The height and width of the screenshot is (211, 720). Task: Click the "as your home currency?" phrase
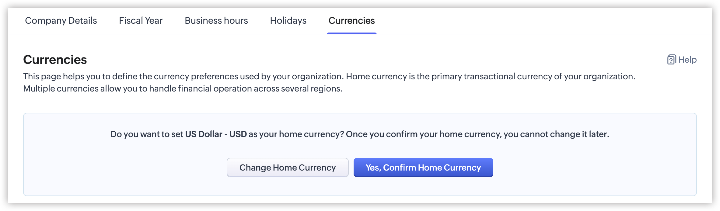pos(296,134)
